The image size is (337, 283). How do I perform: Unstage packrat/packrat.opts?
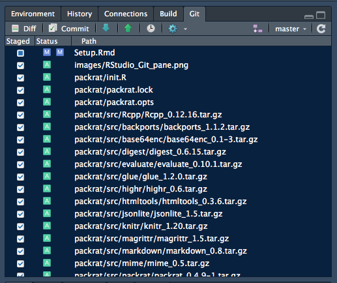tap(21, 102)
